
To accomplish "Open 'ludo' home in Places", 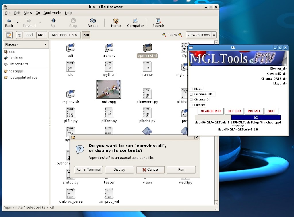I will point(10,52).
